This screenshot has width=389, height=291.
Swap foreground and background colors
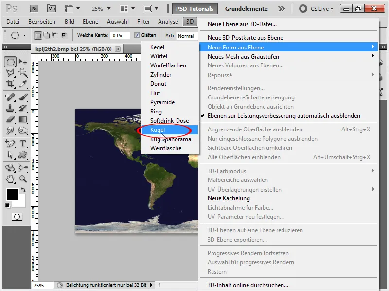pyautogui.click(x=23, y=190)
